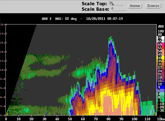Click the y-axis label 4.0
Screen dimensions: 165x121
tap(2, 97)
